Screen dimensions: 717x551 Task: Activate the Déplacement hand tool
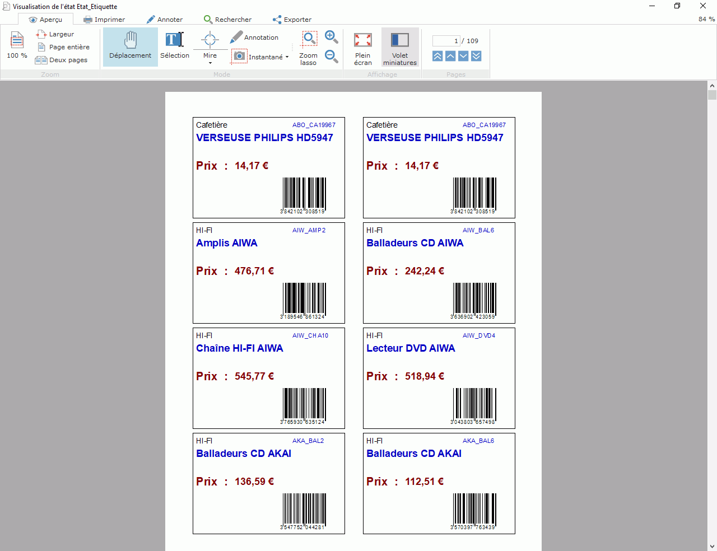pyautogui.click(x=131, y=46)
